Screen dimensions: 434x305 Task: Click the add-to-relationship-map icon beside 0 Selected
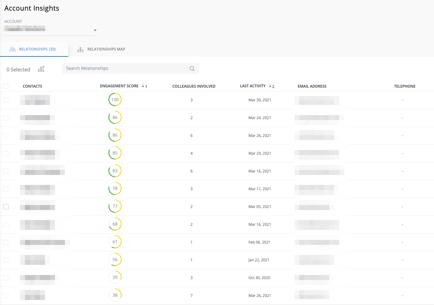tap(41, 69)
